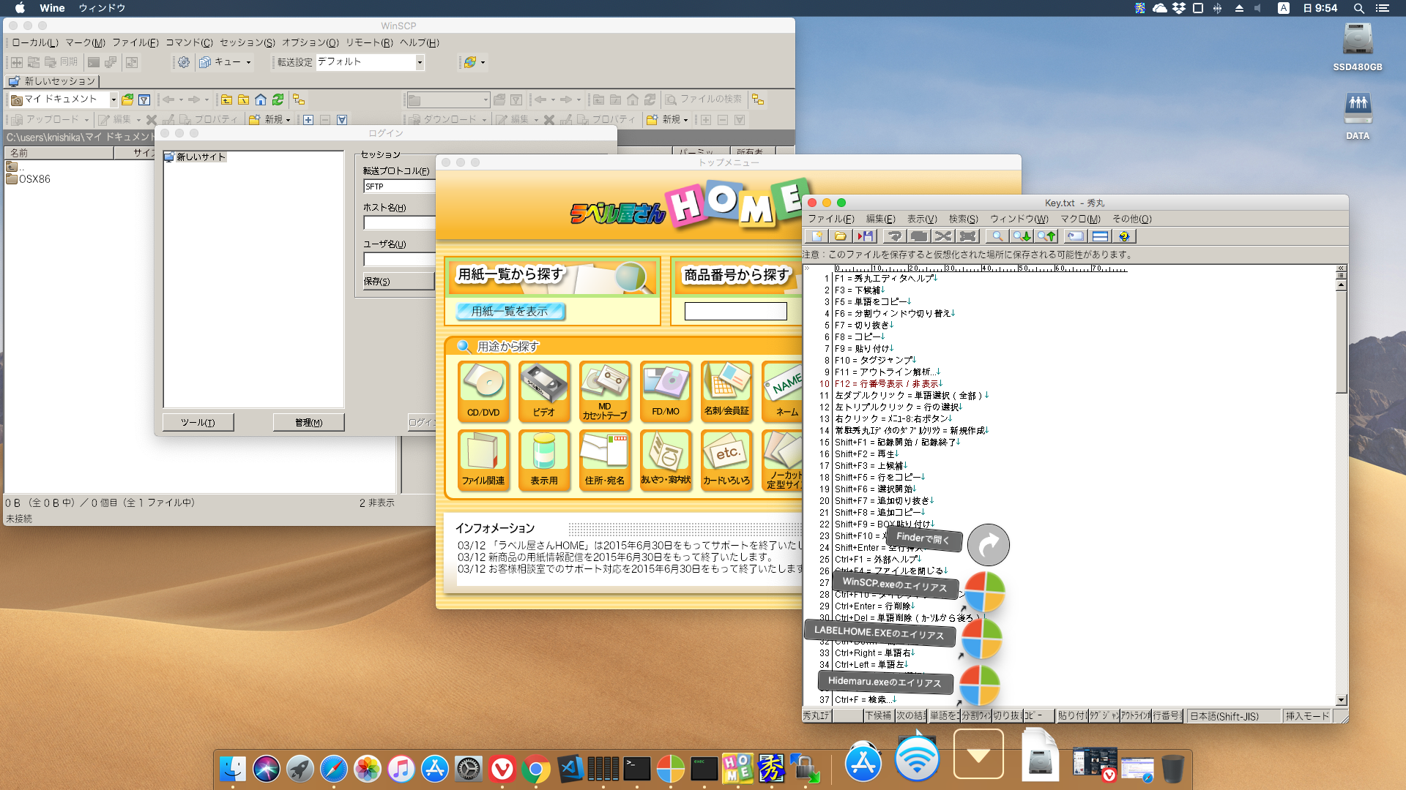The height and width of the screenshot is (790, 1406).
Task: Click the ユーザ名 input field
Action: click(400, 260)
